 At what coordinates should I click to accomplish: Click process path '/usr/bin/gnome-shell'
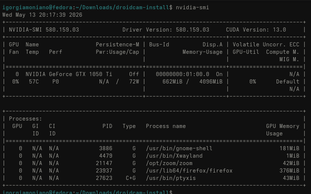(x=179, y=148)
